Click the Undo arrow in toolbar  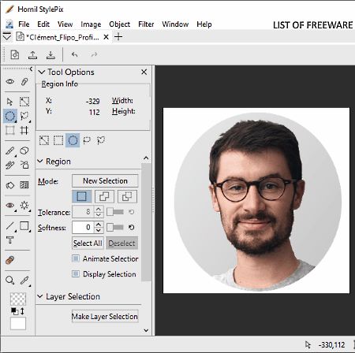click(x=75, y=54)
